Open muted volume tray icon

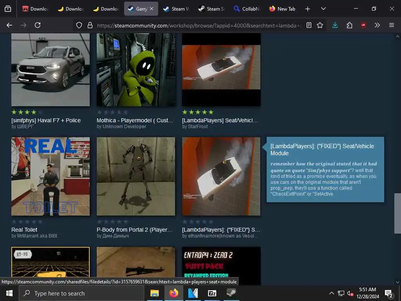(350, 293)
